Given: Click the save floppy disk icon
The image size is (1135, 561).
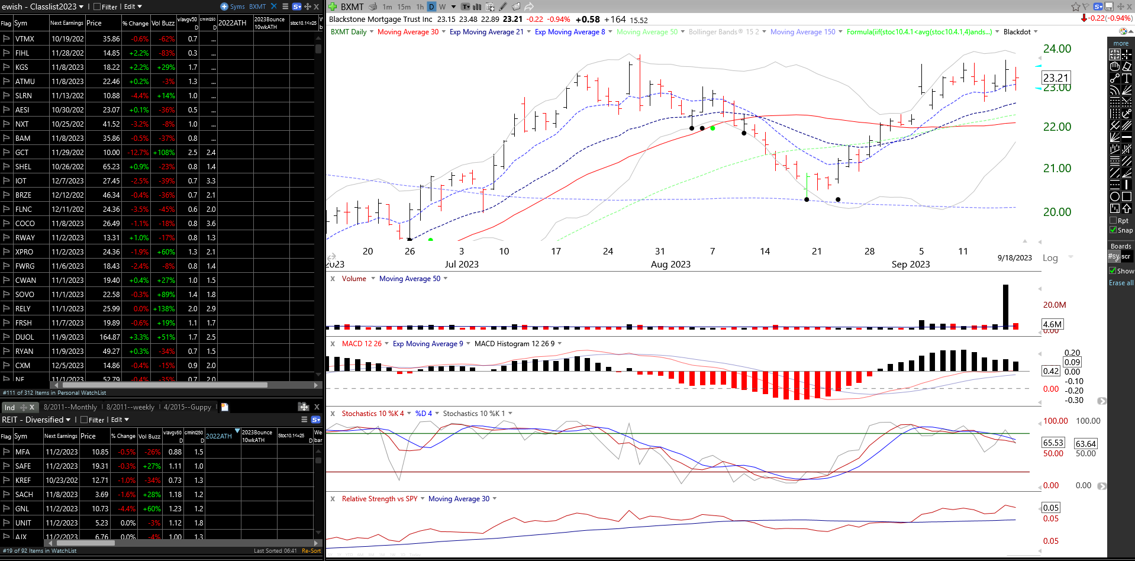Looking at the screenshot, I should [x=1109, y=7].
